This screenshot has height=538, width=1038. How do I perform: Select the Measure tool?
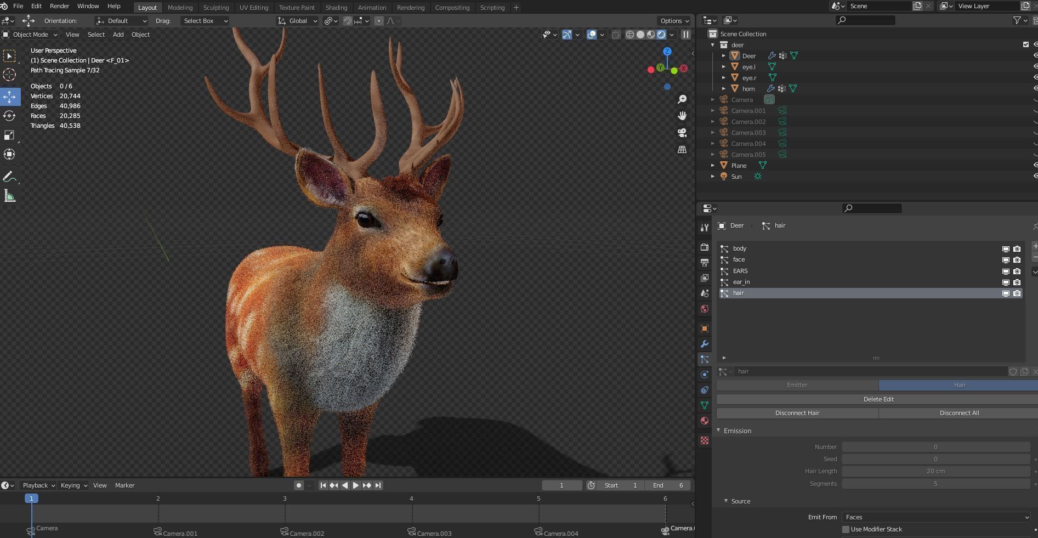9,196
